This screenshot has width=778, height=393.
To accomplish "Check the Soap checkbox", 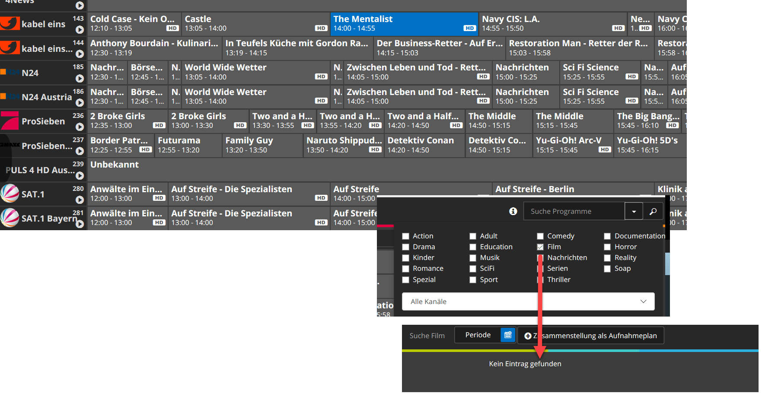I will coord(607,269).
